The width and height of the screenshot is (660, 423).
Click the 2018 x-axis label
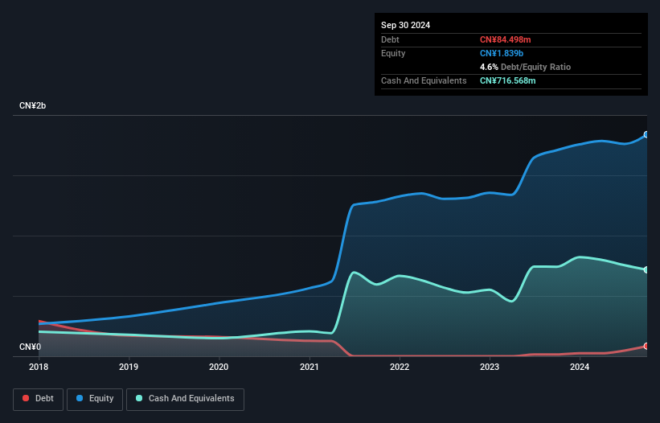39,367
